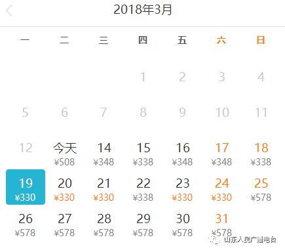Choose March 27 date cell
This screenshot has width=285, height=252.
coord(65,224)
